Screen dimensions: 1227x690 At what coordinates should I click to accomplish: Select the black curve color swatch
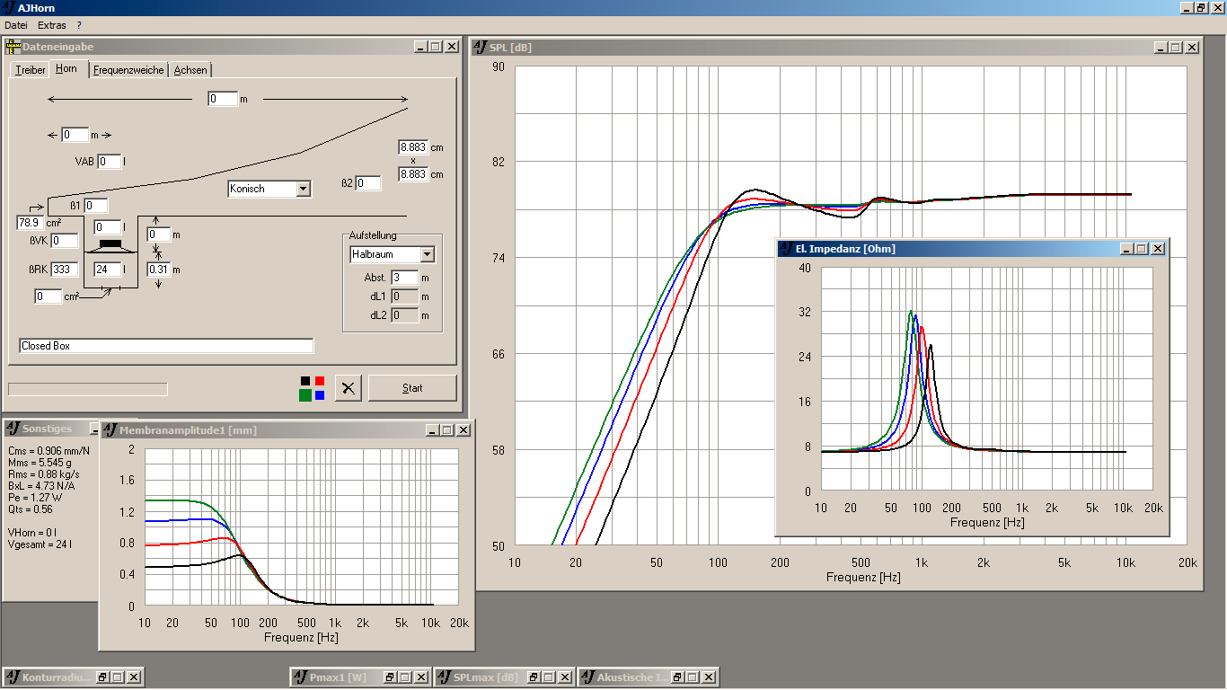pyautogui.click(x=305, y=381)
